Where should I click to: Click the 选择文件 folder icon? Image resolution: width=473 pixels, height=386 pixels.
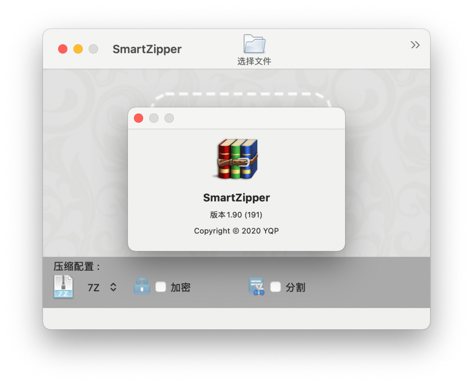(x=255, y=44)
